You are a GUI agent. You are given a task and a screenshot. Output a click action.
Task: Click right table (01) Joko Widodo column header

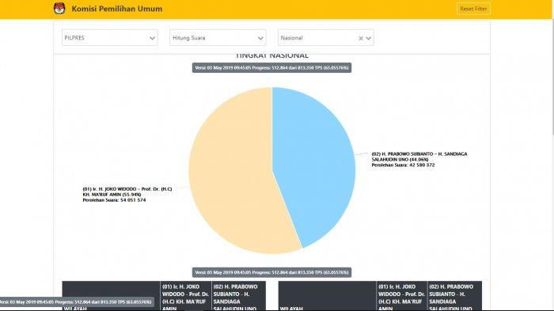point(402,296)
